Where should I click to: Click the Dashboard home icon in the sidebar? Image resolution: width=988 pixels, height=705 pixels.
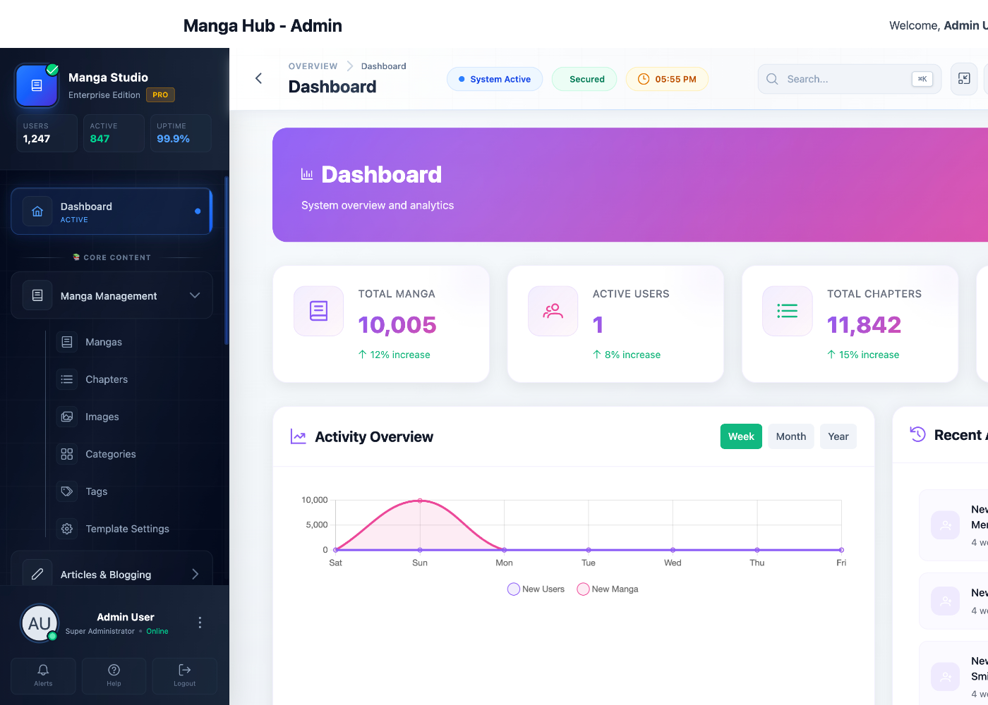point(37,211)
